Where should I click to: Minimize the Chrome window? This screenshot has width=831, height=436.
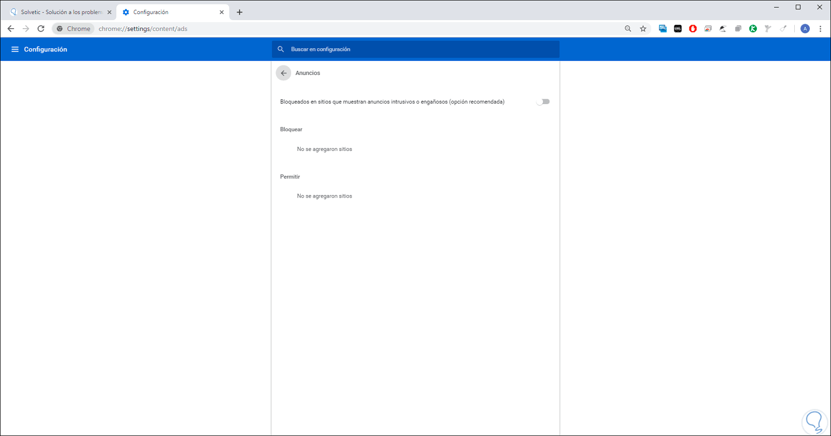[x=777, y=7]
